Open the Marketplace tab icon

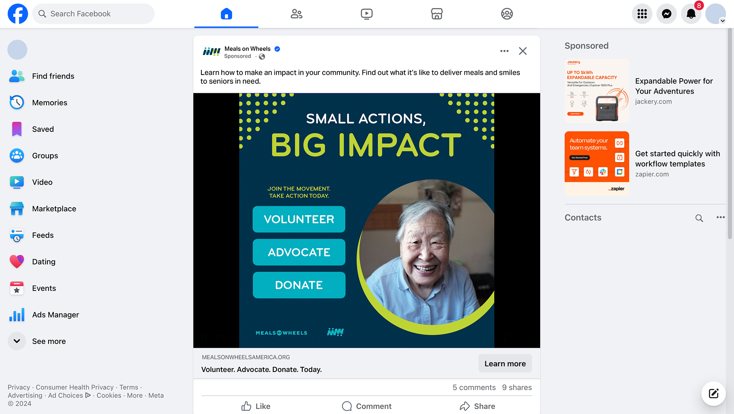click(x=437, y=14)
